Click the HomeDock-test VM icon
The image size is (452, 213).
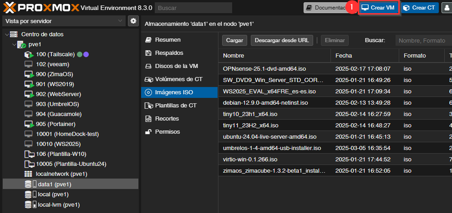point(29,134)
